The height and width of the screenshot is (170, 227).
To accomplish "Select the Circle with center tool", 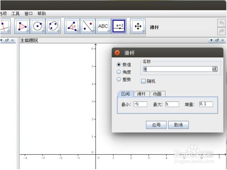I will (38, 26).
